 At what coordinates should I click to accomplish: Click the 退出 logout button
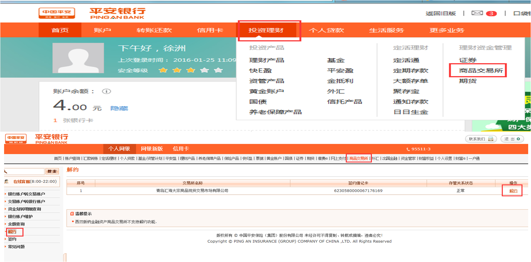tap(512, 139)
